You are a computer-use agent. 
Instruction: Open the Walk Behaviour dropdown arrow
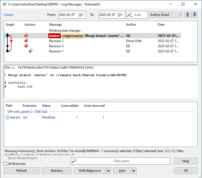(108, 171)
